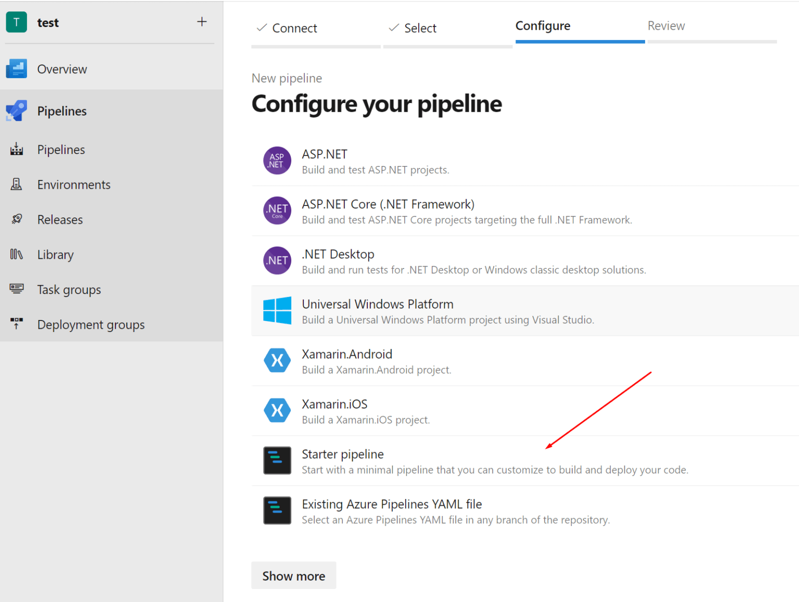
Task: Open Releases using its rocket-launch icon
Action: pyautogui.click(x=16, y=219)
